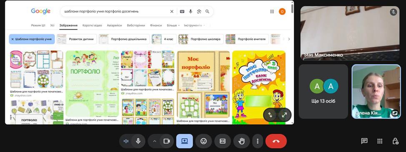This screenshot has height=152, width=406.
Task: Leave the call with red hangup button
Action: click(276, 141)
